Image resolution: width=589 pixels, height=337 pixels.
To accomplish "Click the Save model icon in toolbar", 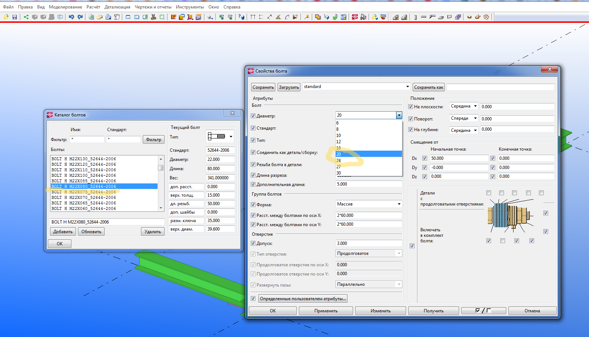I will [15, 17].
